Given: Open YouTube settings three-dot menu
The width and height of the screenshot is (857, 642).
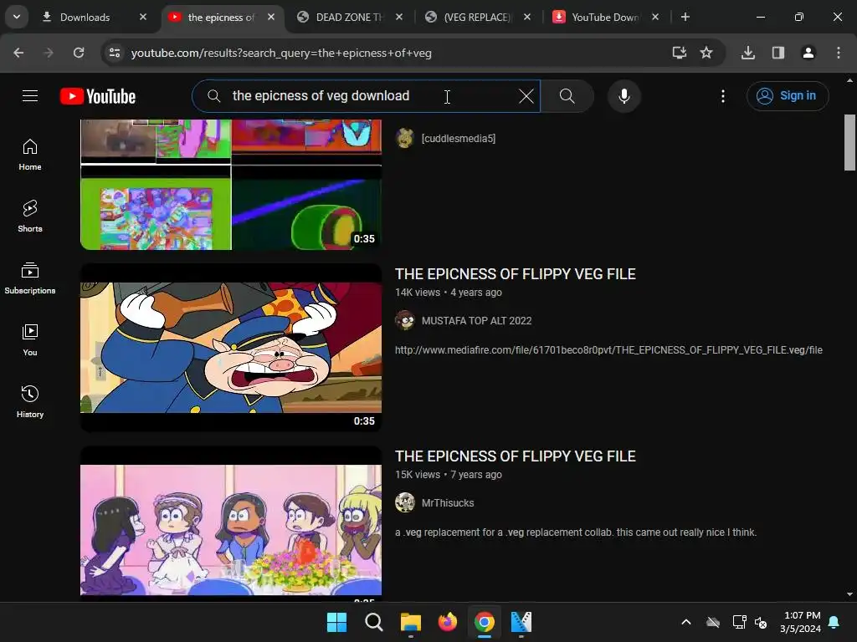Looking at the screenshot, I should (722, 96).
